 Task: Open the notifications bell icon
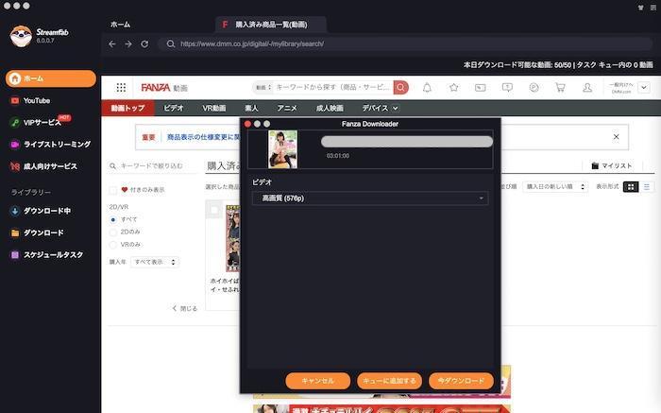point(427,87)
